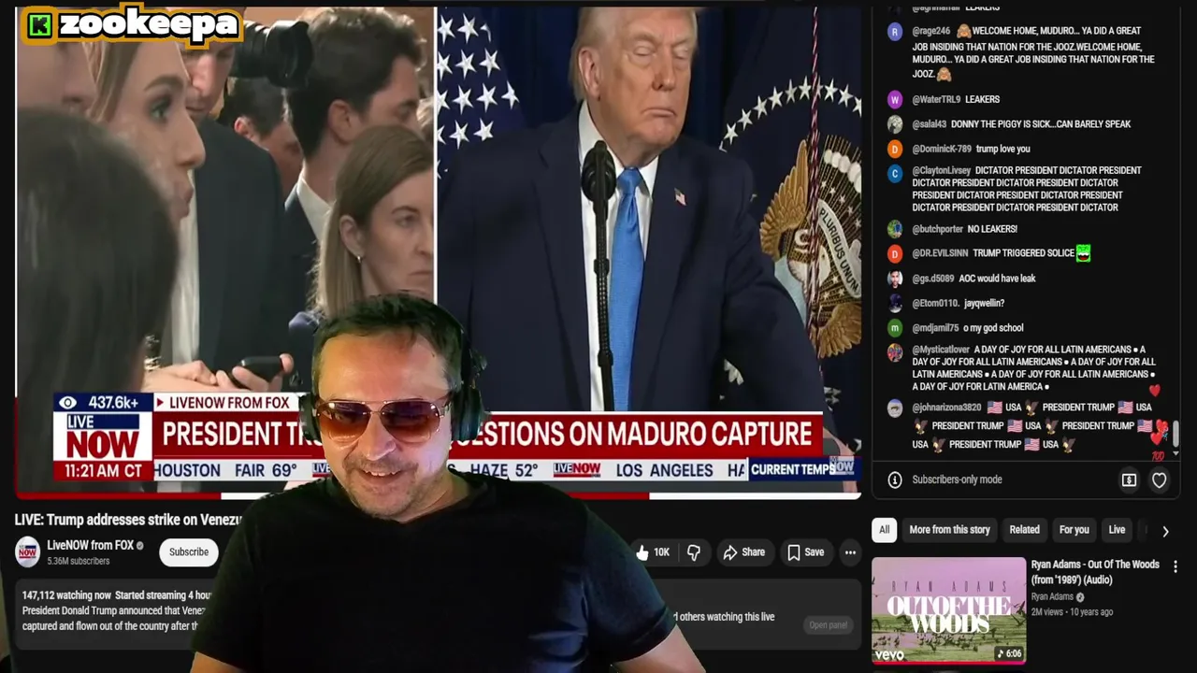This screenshot has width=1197, height=673.
Task: Click the @DominicK-789 chat avatar
Action: click(895, 149)
